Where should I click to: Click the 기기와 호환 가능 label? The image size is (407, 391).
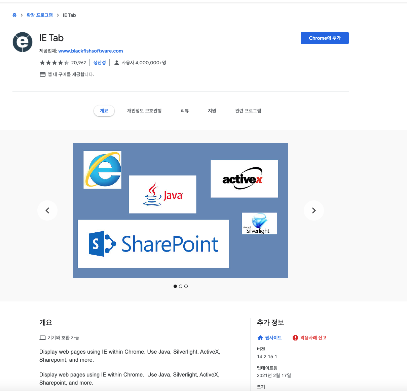click(63, 338)
